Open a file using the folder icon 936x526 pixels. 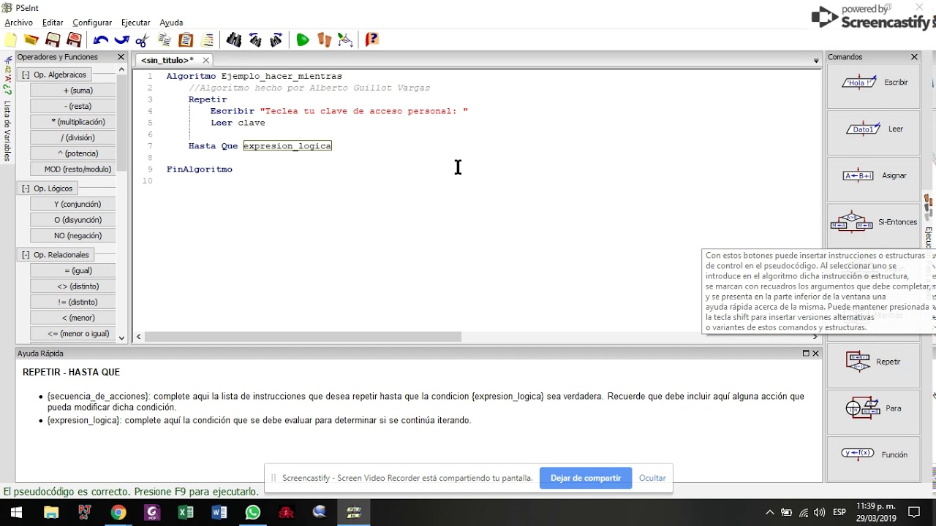click(x=31, y=40)
